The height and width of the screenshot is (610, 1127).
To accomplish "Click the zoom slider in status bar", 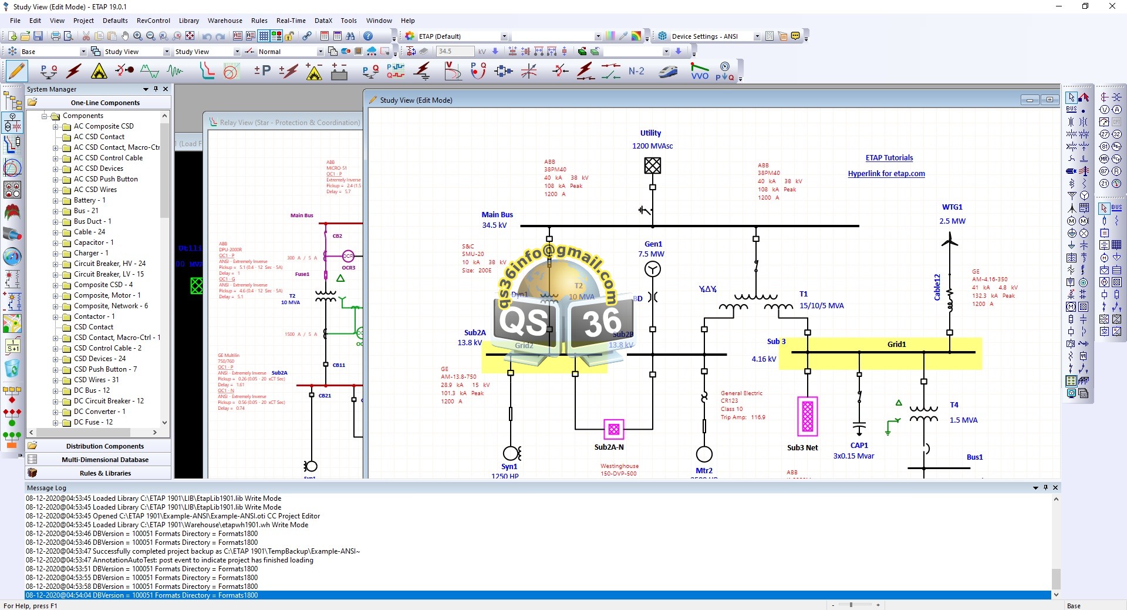I will [x=855, y=605].
